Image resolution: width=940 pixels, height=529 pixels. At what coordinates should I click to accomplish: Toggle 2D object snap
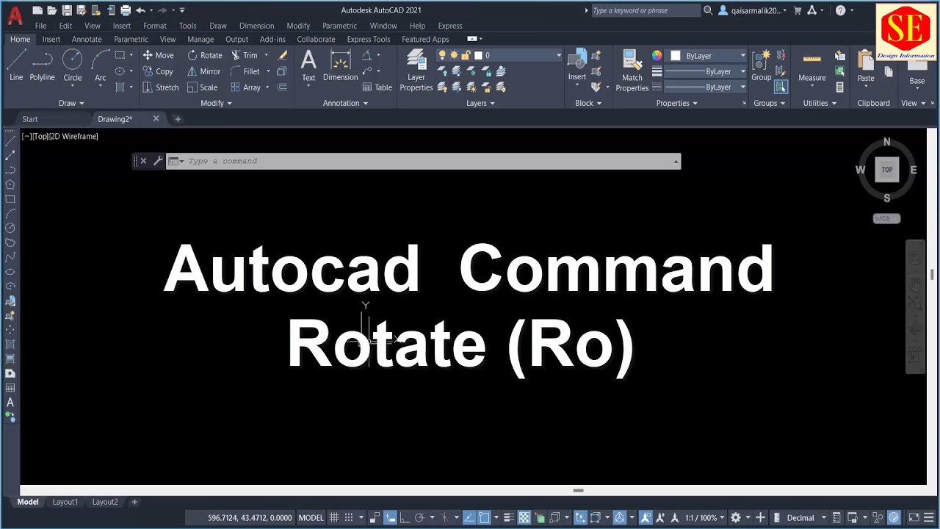pos(484,517)
